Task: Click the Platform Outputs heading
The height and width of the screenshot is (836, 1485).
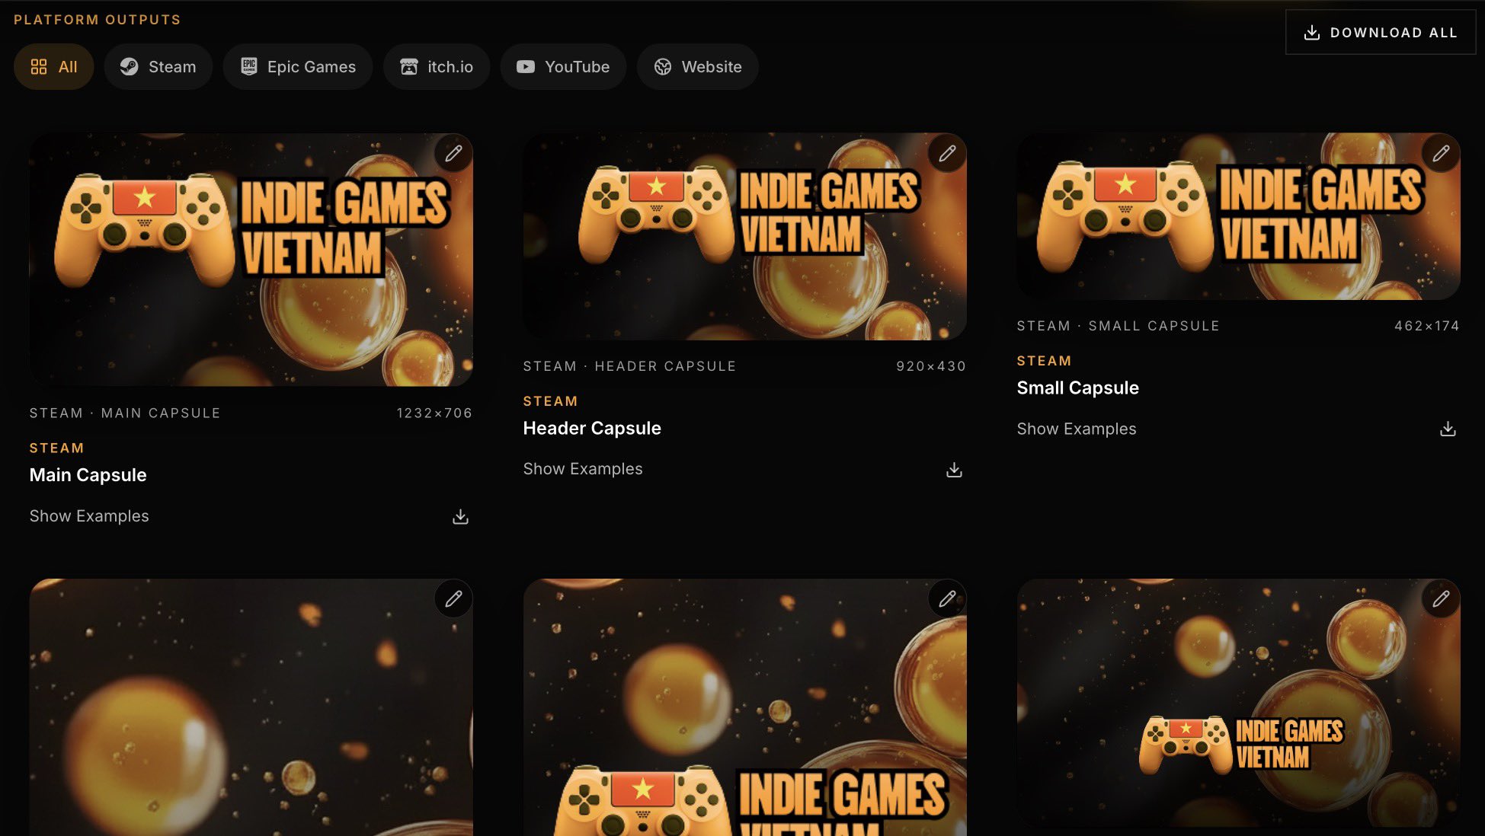Action: 97,19
